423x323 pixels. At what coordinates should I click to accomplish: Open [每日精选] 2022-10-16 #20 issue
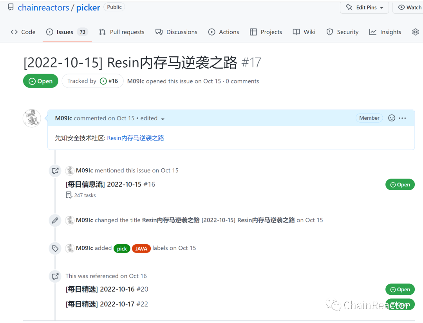pyautogui.click(x=107, y=289)
